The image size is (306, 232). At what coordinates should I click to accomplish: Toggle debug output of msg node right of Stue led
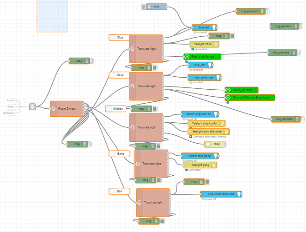click(232, 36)
